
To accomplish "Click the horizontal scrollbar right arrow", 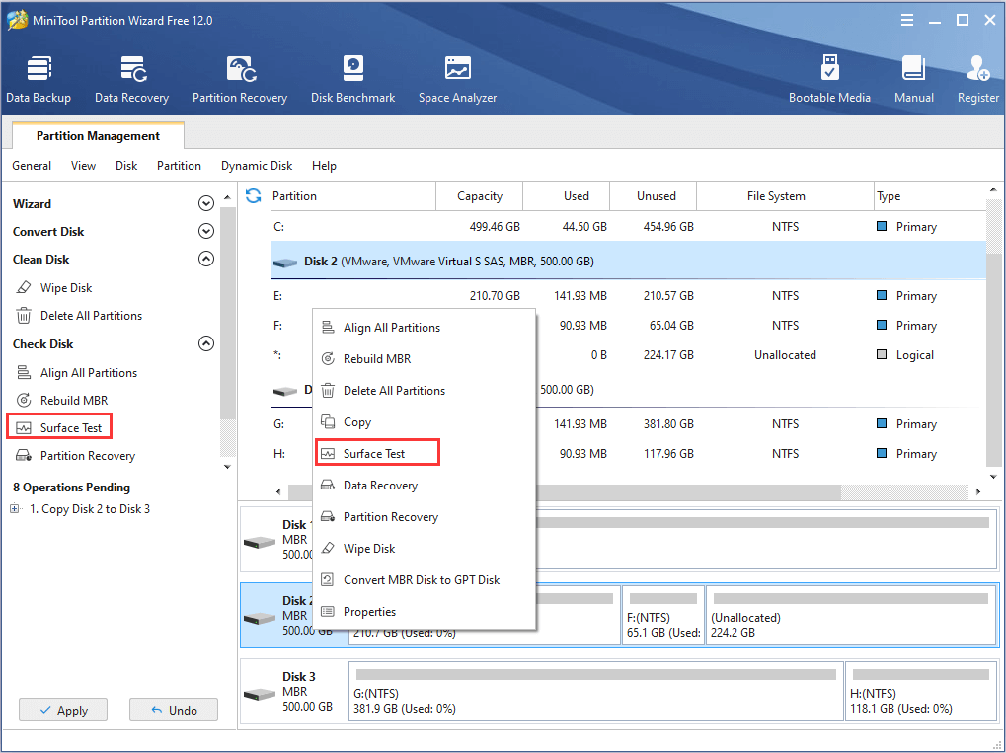I will point(977,491).
